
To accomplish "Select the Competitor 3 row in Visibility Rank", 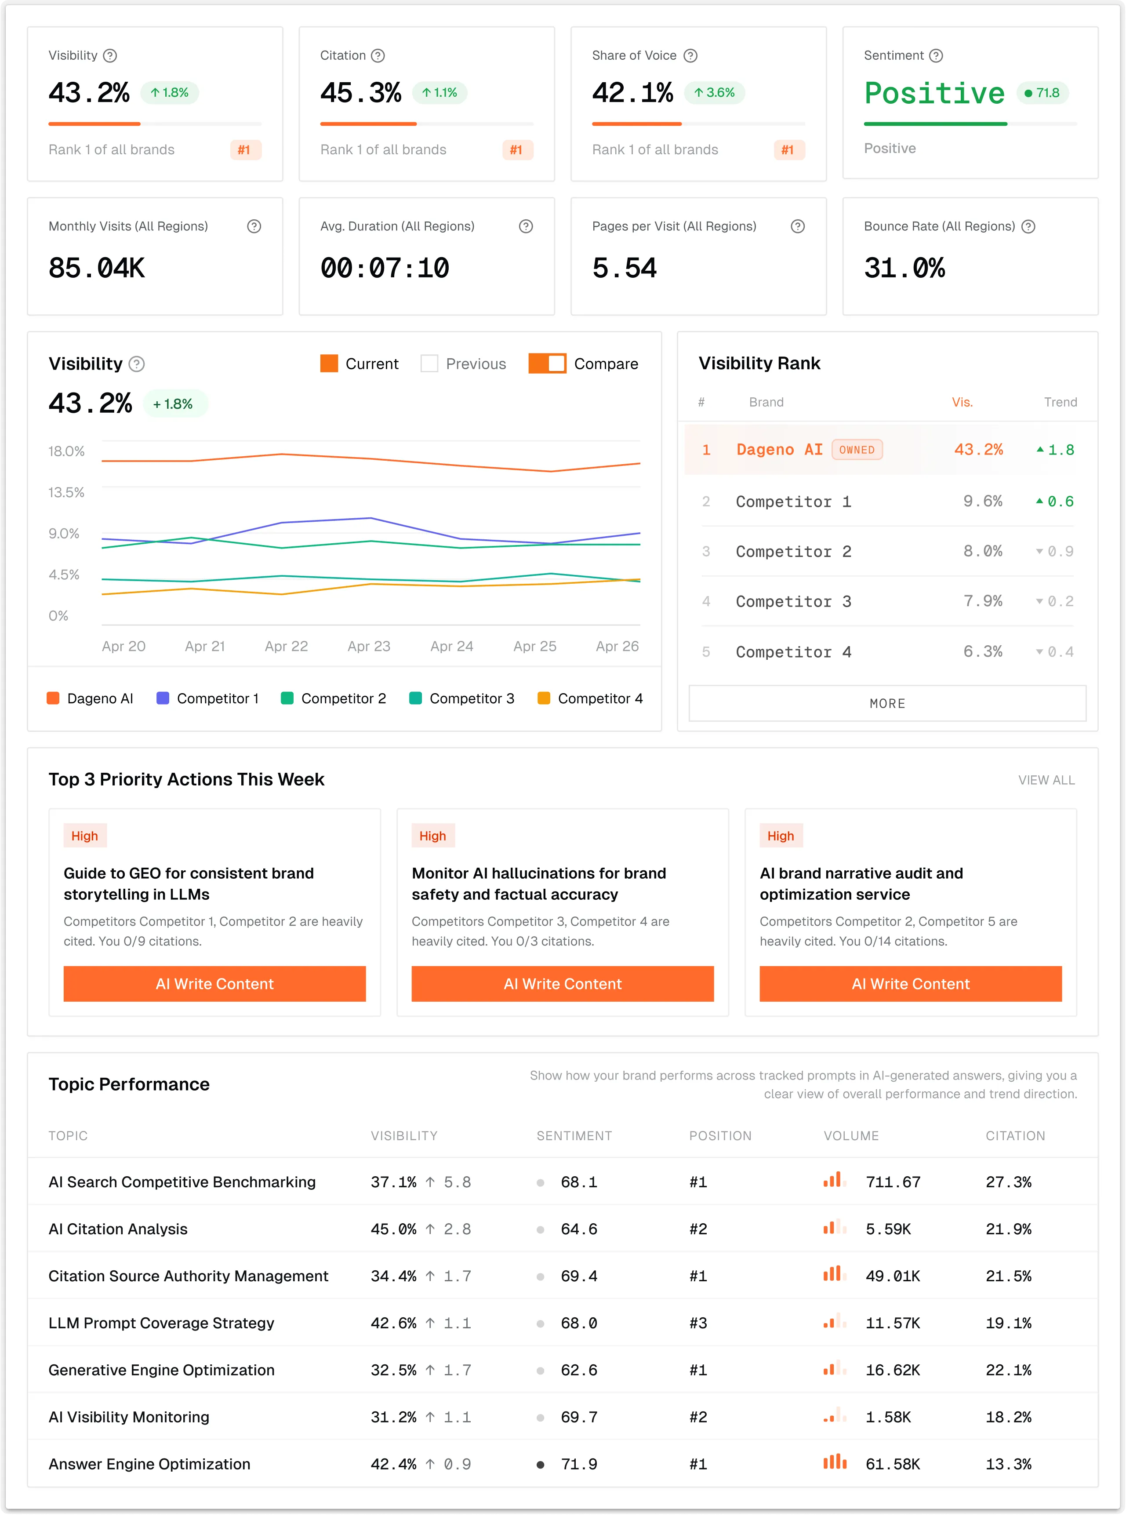I will pos(887,601).
